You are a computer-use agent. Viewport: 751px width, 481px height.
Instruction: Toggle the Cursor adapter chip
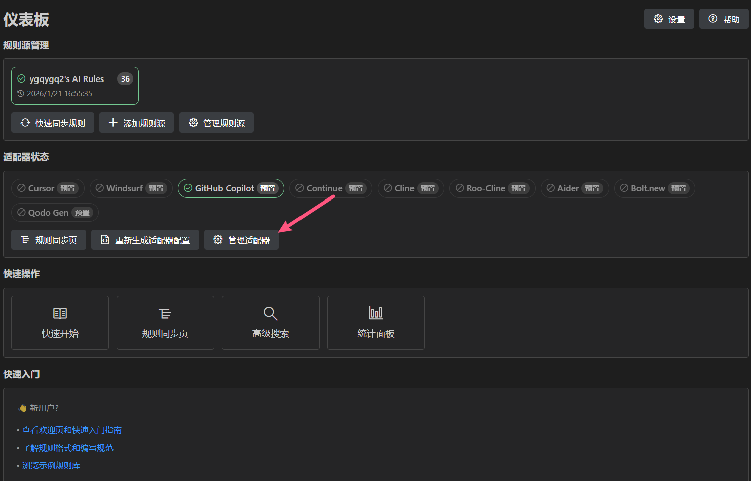(48, 188)
